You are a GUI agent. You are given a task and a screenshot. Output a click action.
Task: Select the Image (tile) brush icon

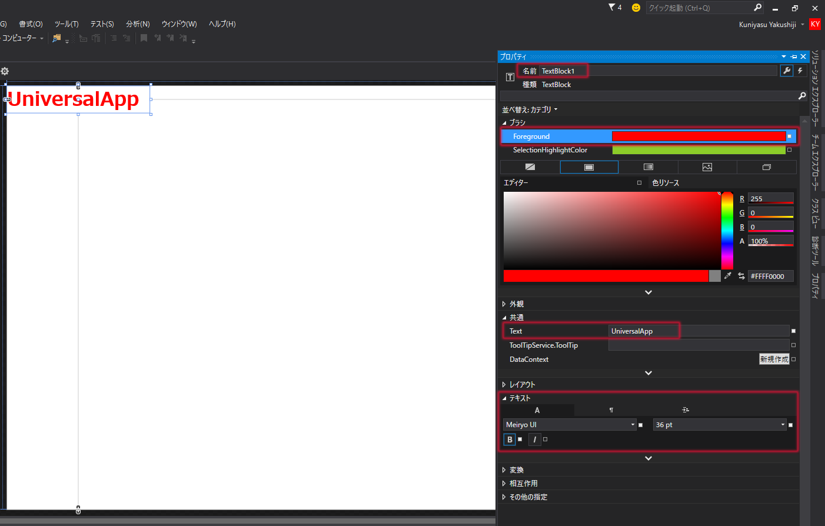[707, 167]
